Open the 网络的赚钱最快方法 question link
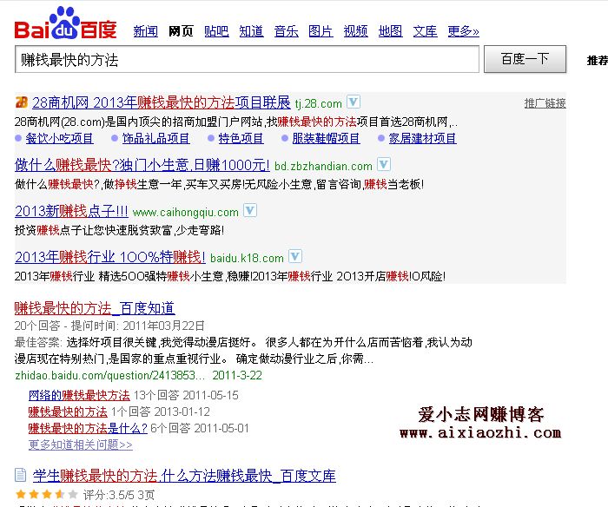Image resolution: width=608 pixels, height=507 pixels. point(79,395)
